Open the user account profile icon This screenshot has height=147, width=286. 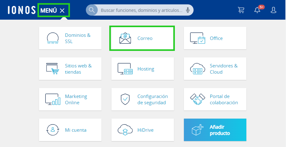coord(274,10)
